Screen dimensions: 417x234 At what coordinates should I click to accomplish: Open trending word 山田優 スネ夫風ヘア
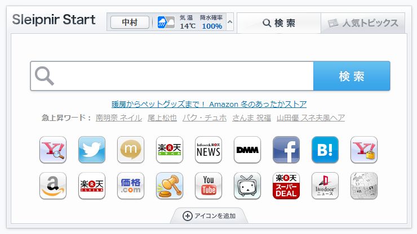coord(311,118)
